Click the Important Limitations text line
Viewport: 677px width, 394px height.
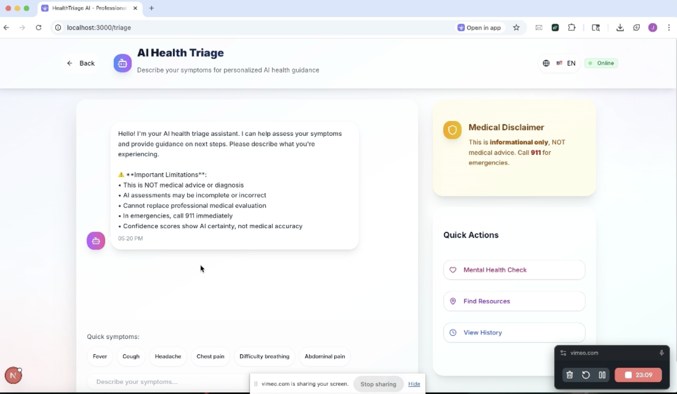coord(162,175)
